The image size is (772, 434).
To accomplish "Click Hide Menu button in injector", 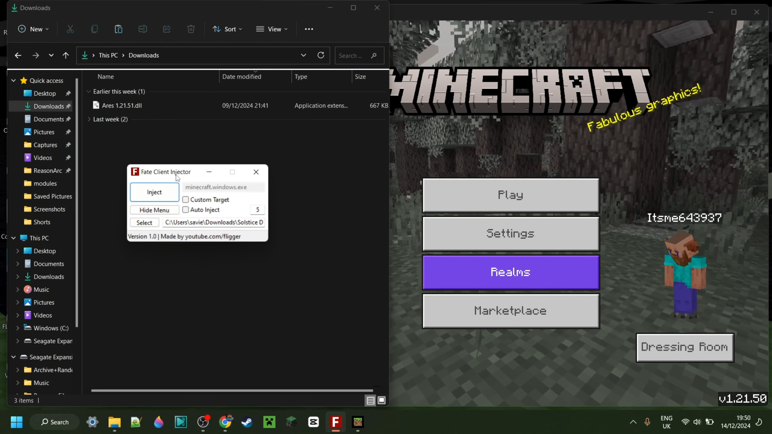I will (154, 210).
